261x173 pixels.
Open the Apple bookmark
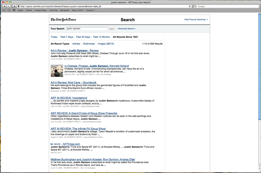[20, 10]
